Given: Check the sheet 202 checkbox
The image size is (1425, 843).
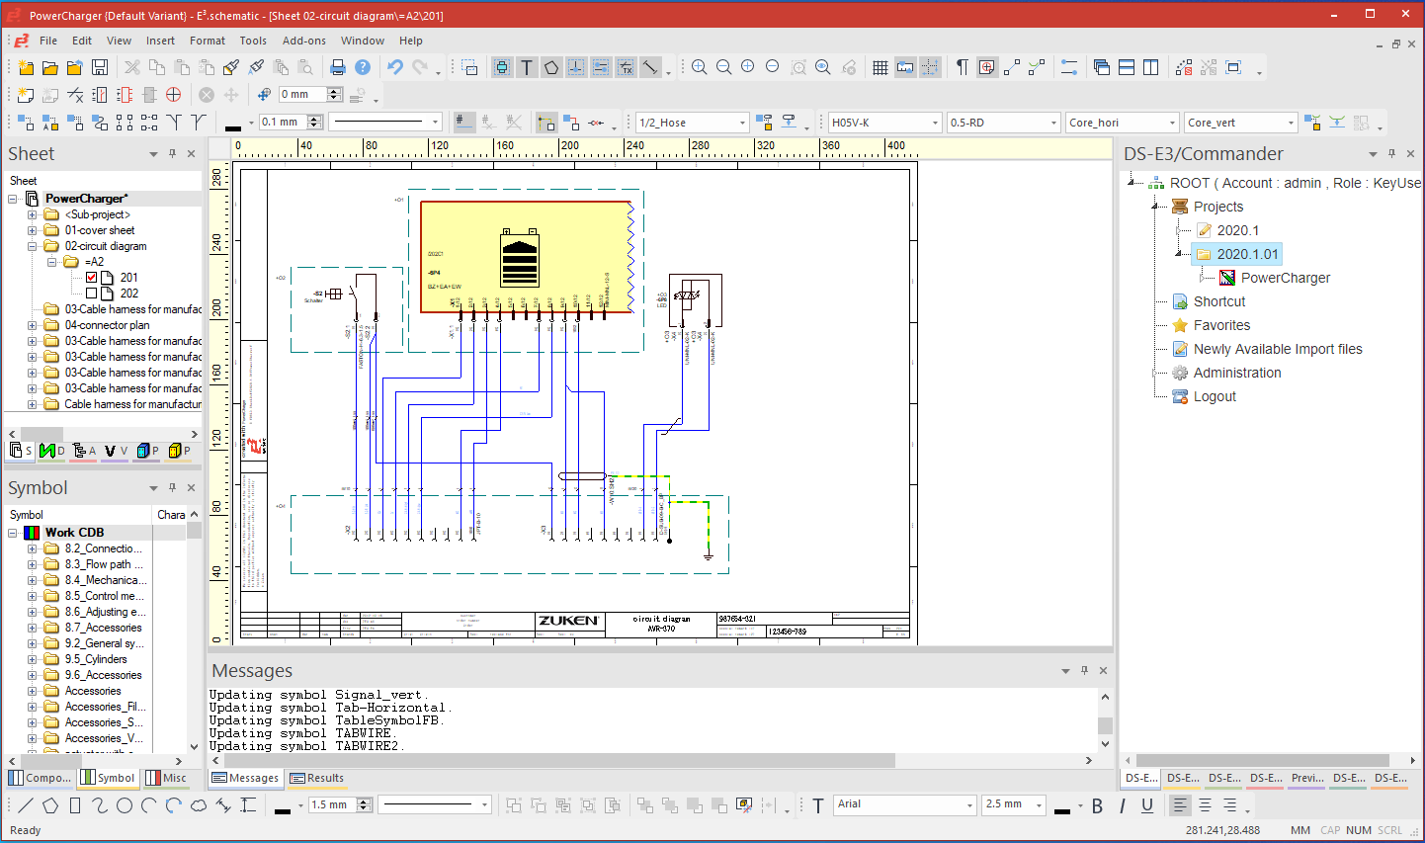Looking at the screenshot, I should [91, 293].
